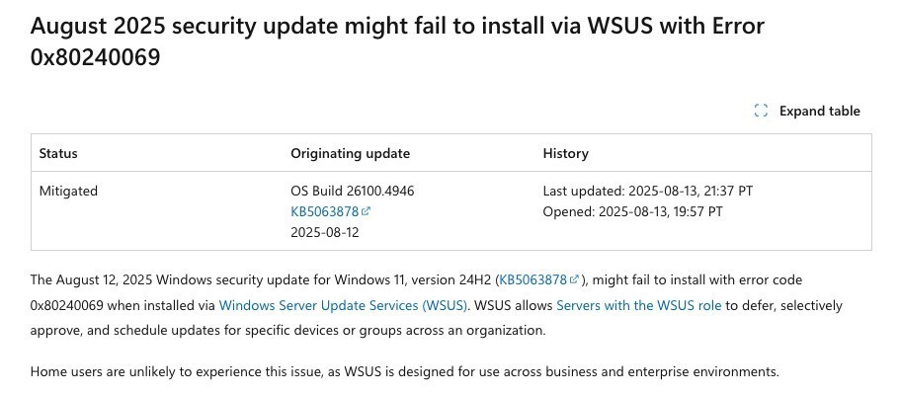This screenshot has width=900, height=393.
Task: Open the KB5063878 link in the table
Action: coord(325,211)
